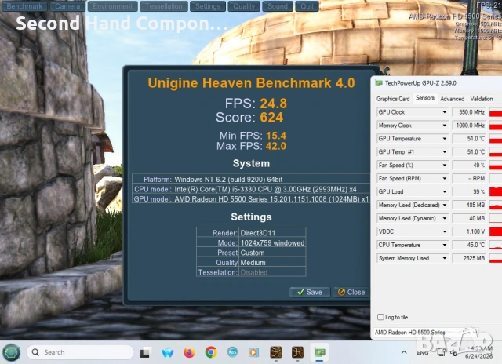Open the Tessellation menu in Heaven

coord(164,6)
